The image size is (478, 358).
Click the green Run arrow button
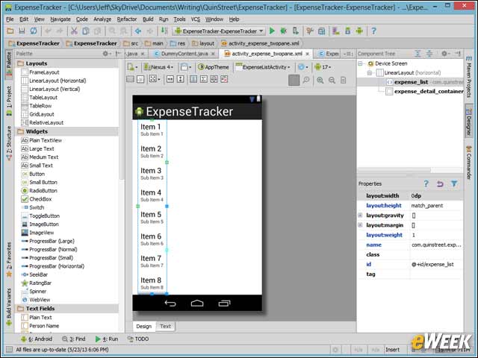point(272,31)
